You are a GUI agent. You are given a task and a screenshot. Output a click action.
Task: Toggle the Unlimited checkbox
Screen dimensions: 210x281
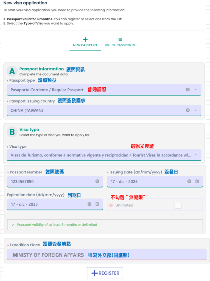[178, 205]
